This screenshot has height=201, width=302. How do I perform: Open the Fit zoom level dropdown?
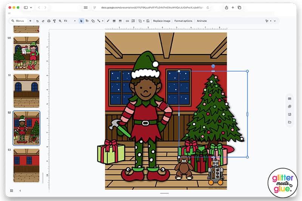[x=70, y=21]
